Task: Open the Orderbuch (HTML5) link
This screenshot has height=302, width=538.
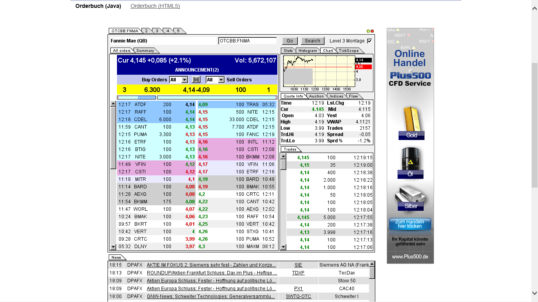Action: tap(155, 6)
